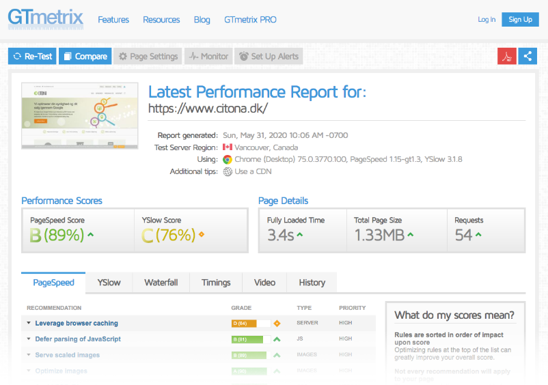Expand the Defer parsing of JavaScript row
This screenshot has width=548, height=385.
tap(28, 339)
